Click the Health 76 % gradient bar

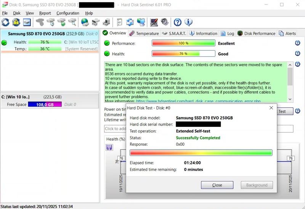[x=183, y=53]
